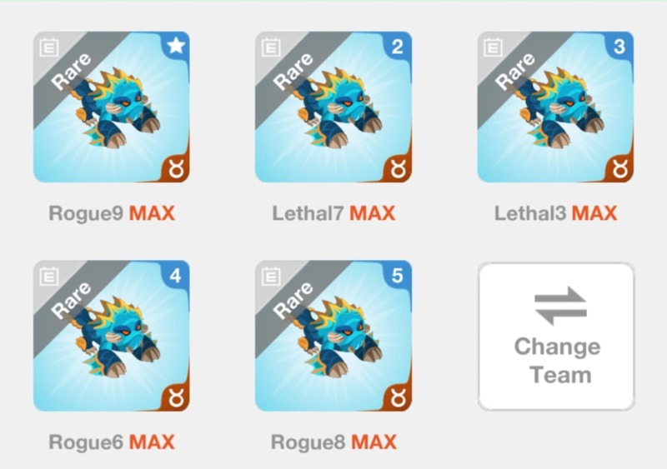Click the swap arrows in Change Team
The image size is (667, 469).
point(560,307)
